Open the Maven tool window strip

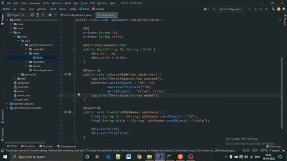(x=285, y=21)
